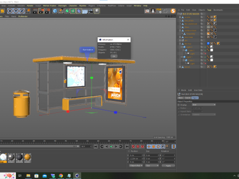Go to end of timeline
Viewport: 239px width, 179px height.
(x=127, y=147)
